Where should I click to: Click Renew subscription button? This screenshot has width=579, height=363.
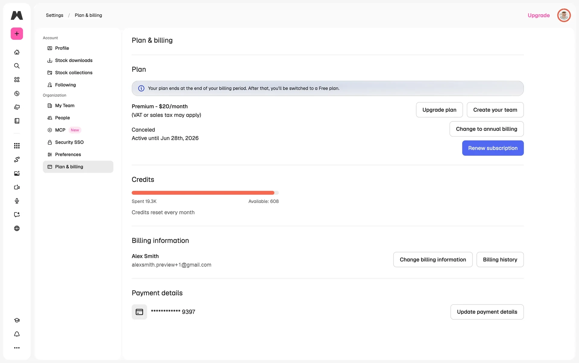[x=493, y=148]
